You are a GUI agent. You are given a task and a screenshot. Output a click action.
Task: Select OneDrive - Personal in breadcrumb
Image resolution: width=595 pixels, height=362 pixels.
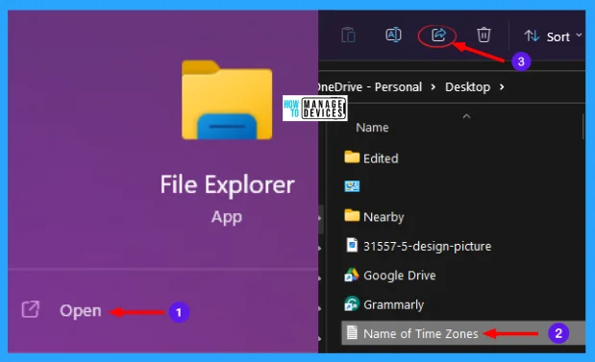pyautogui.click(x=370, y=87)
